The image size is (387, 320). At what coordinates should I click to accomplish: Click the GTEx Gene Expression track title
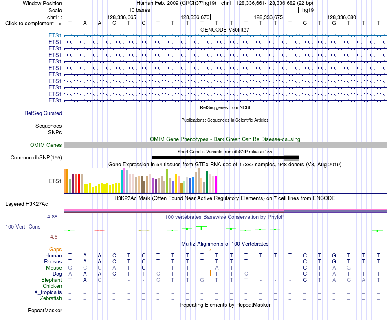(x=225, y=165)
